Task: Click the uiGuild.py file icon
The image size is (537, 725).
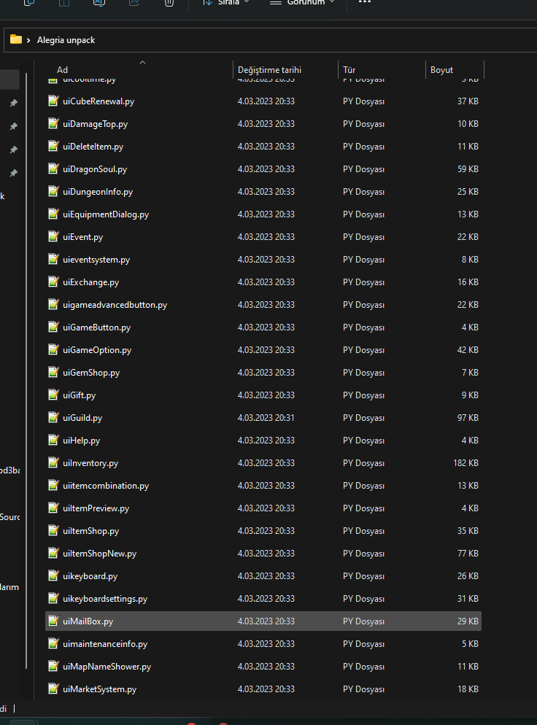Action: pos(54,417)
